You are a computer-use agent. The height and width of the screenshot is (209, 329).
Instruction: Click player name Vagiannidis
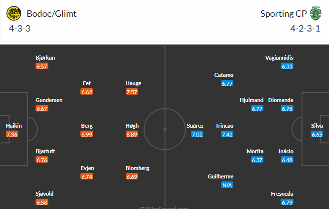279,58
